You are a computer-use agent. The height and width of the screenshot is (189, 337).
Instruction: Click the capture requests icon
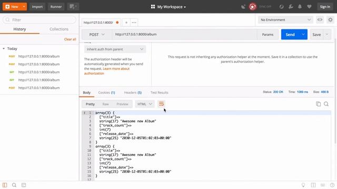281,7
